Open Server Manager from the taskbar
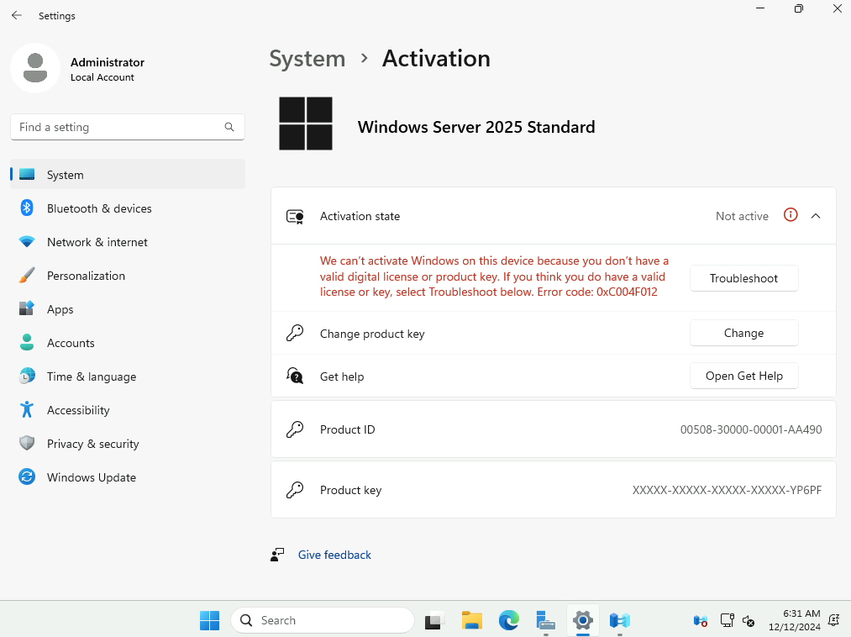 (545, 620)
